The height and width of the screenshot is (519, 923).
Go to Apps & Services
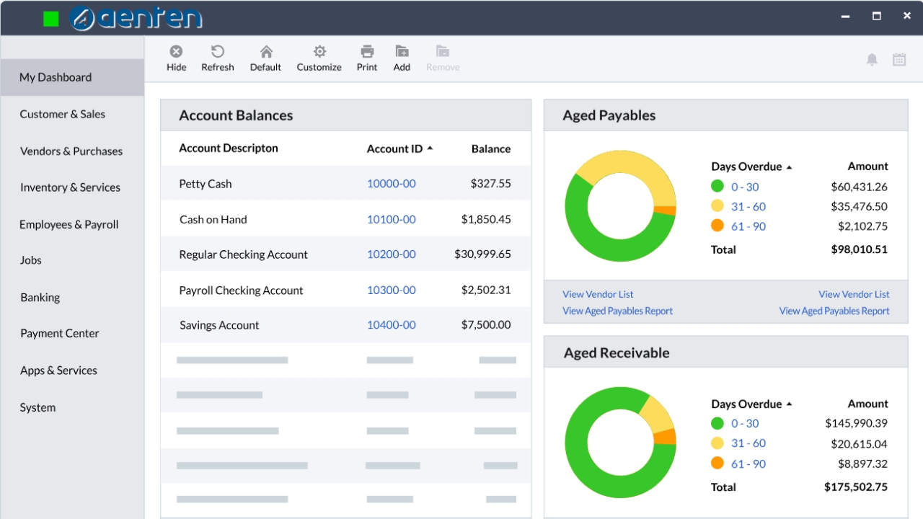click(59, 371)
